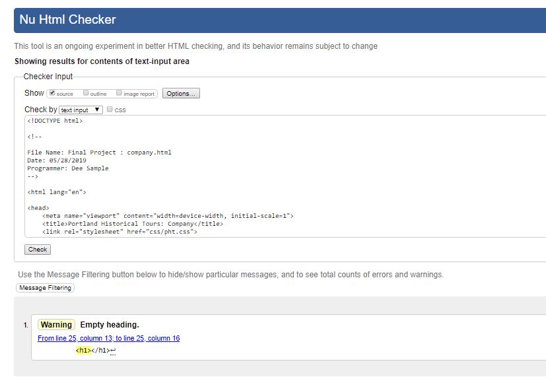Enable the outline checkbox
The height and width of the screenshot is (379, 546).
pyautogui.click(x=86, y=92)
